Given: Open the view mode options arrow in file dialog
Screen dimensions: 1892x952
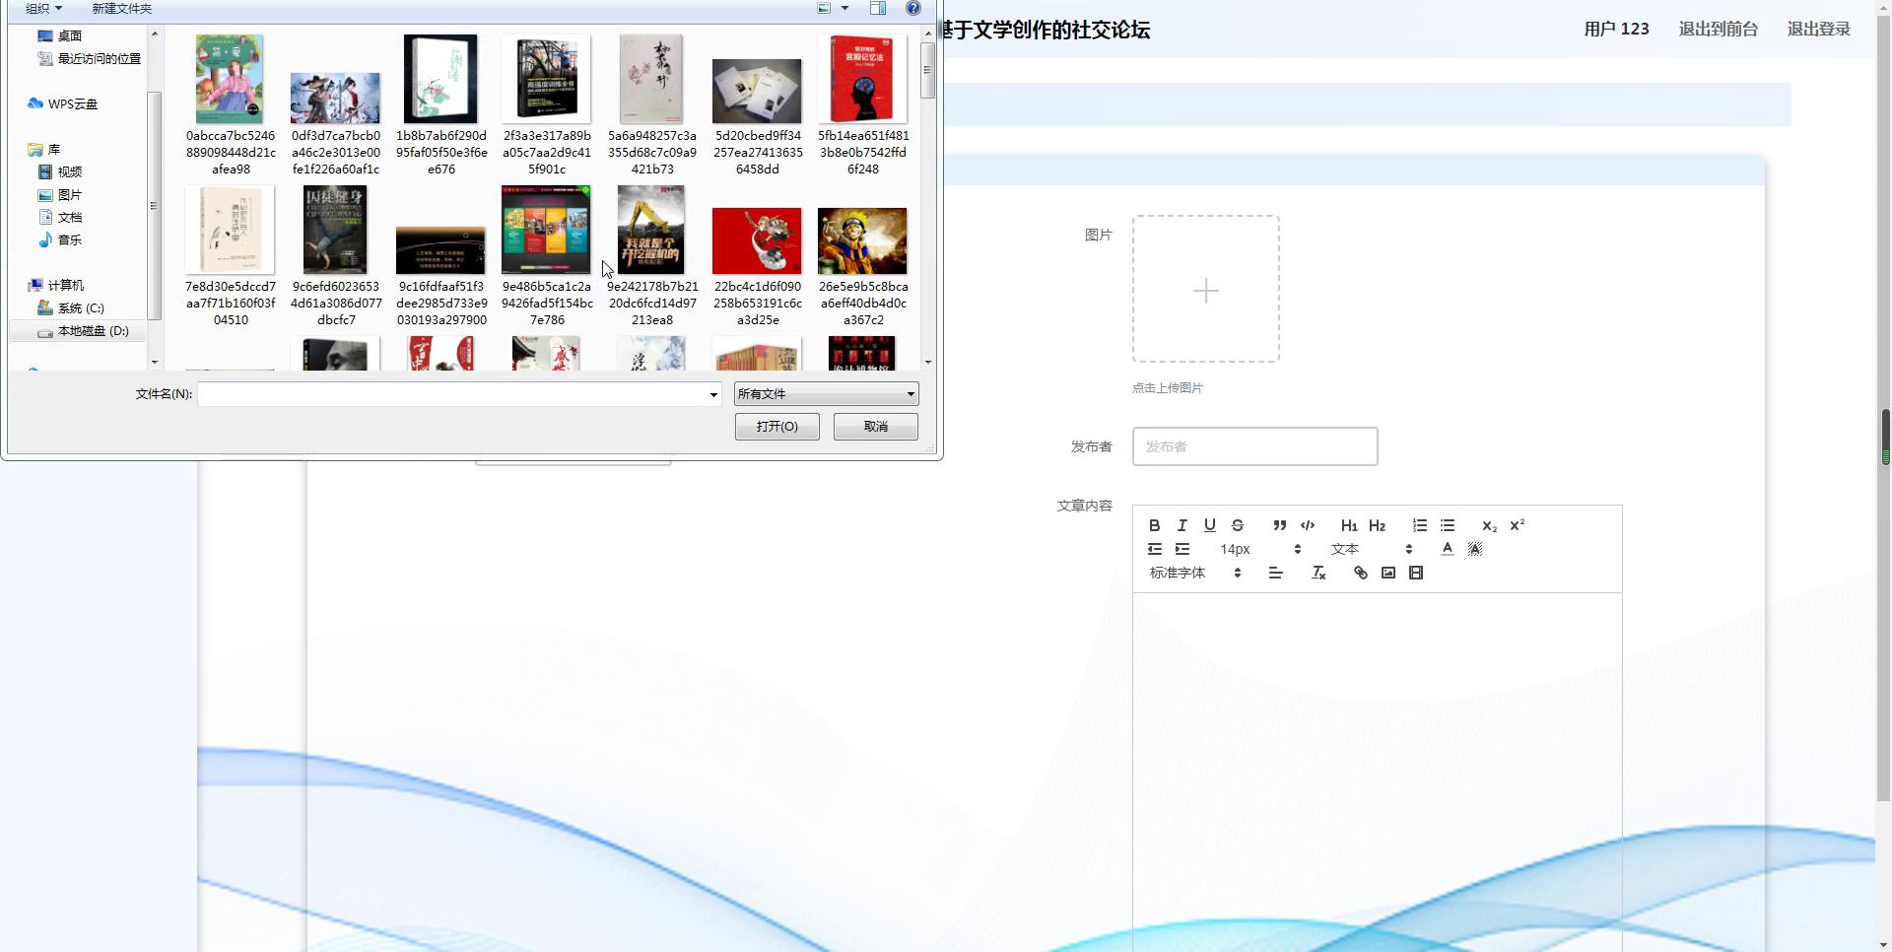Looking at the screenshot, I should pos(845,8).
